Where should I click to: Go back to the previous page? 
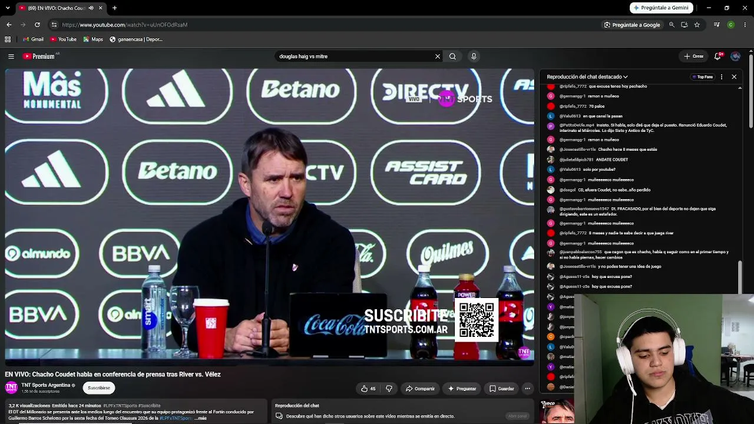(x=9, y=25)
